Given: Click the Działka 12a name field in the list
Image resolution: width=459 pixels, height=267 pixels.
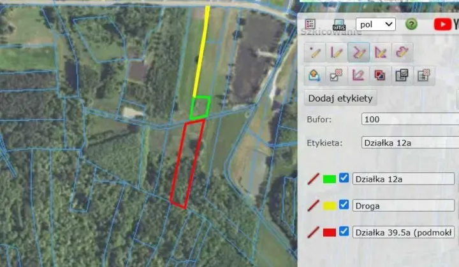Looking at the screenshot, I should pyautogui.click(x=404, y=179).
